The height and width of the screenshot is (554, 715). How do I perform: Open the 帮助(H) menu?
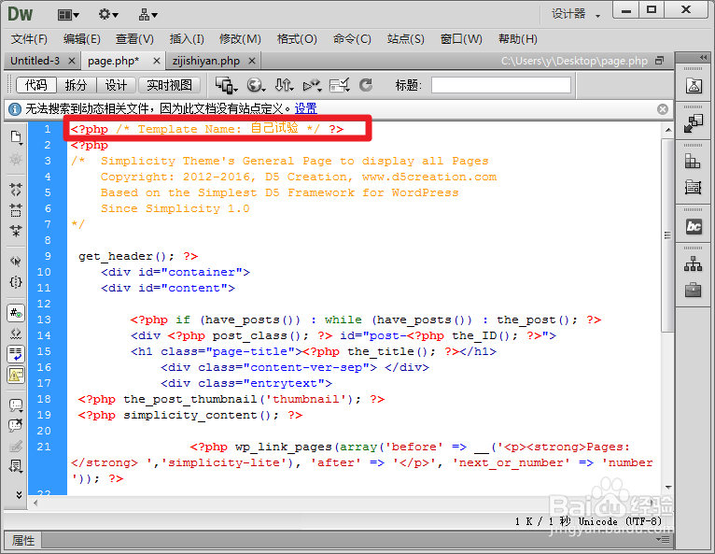517,39
